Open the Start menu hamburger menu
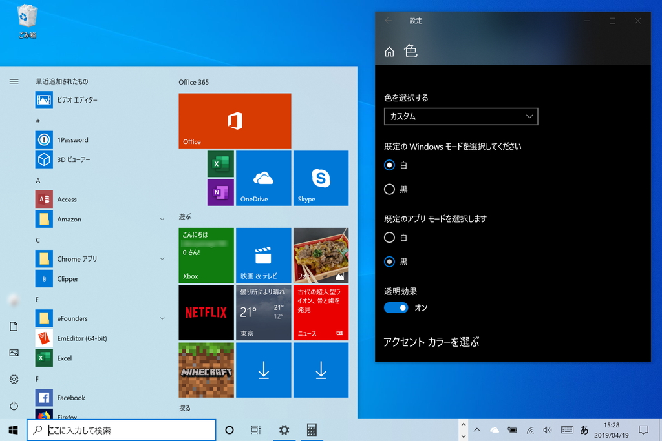Image resolution: width=662 pixels, height=441 pixels. click(14, 81)
